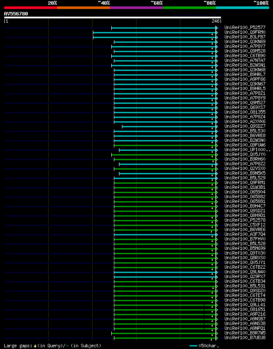Select the UniRef100_A9NSB7 subject entry
Image resolution: width=273 pixels, height=349 pixels.
point(245,319)
